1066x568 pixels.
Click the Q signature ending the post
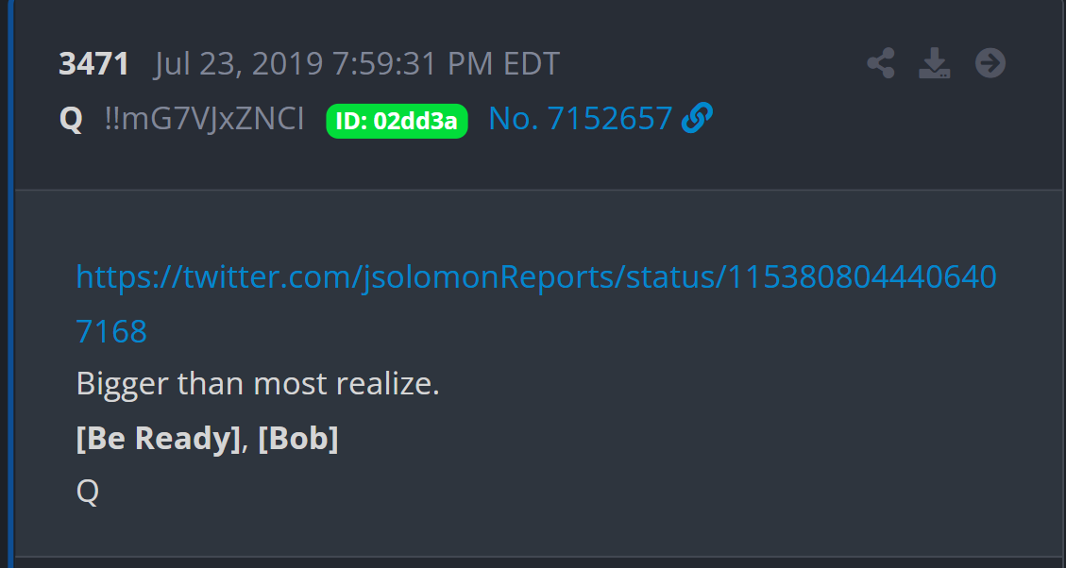88,491
